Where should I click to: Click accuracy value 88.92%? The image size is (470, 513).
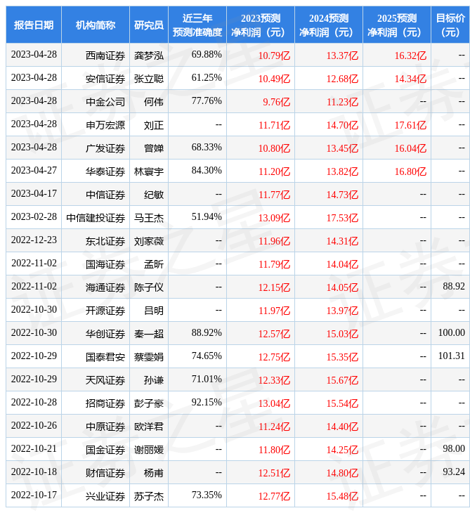tap(207, 332)
